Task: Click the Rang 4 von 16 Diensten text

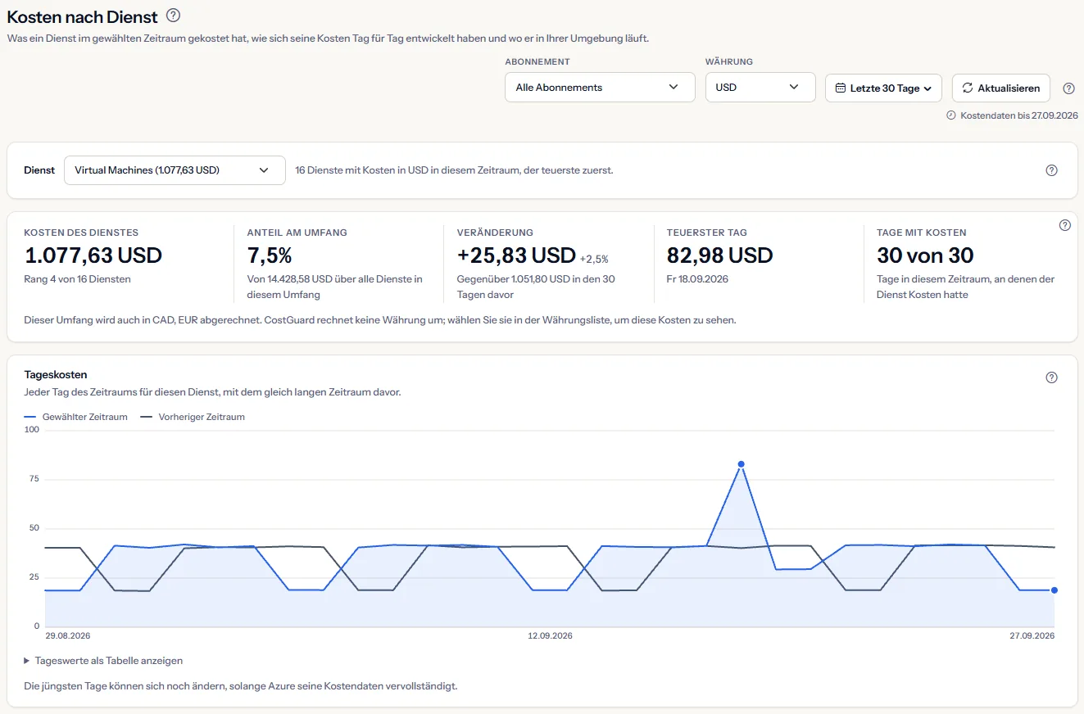Action: (78, 279)
